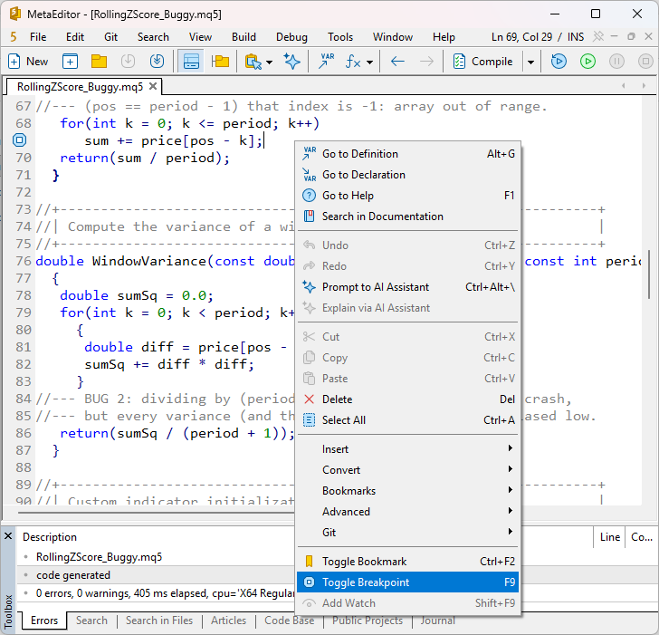Open the View menu
Screen dimensions: 659x635
(200, 37)
